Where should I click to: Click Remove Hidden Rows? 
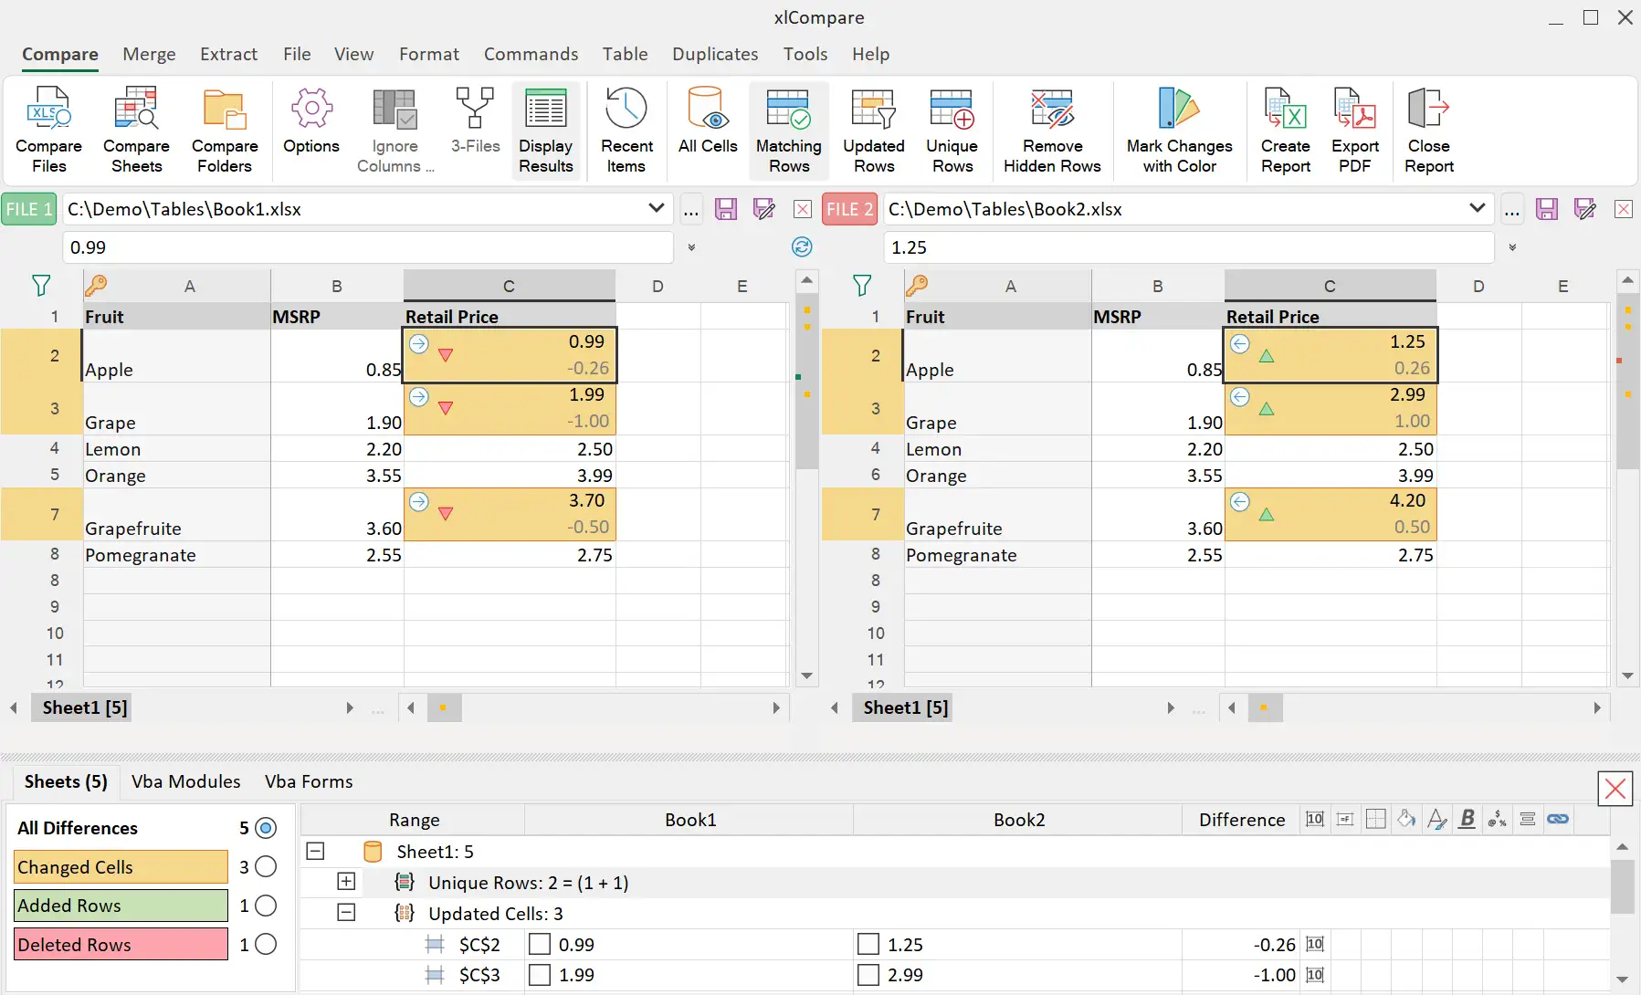1052,130
